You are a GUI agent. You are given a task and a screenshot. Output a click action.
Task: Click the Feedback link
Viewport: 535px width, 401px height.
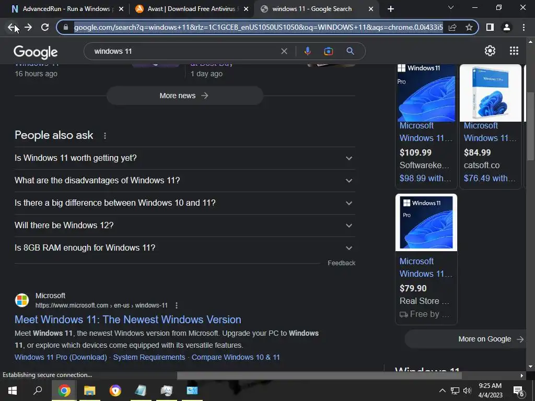(x=341, y=263)
